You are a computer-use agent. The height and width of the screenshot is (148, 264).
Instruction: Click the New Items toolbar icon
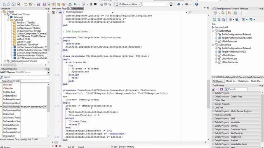26,4
